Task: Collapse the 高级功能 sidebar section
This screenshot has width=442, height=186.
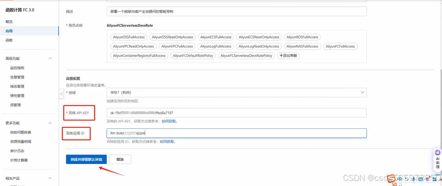Action: pos(50,59)
